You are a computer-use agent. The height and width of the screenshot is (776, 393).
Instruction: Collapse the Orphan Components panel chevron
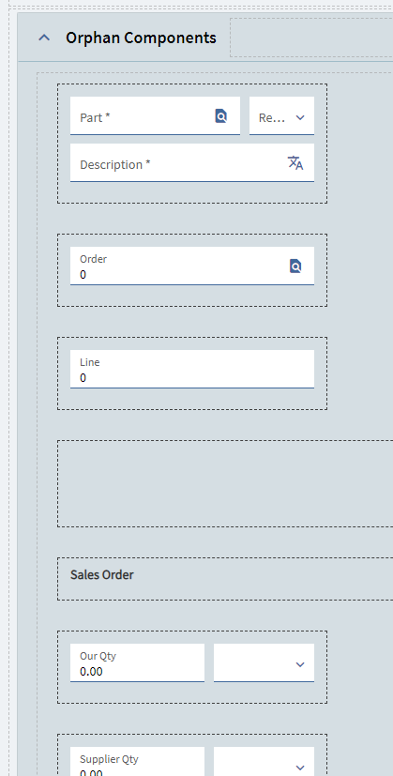click(x=44, y=38)
